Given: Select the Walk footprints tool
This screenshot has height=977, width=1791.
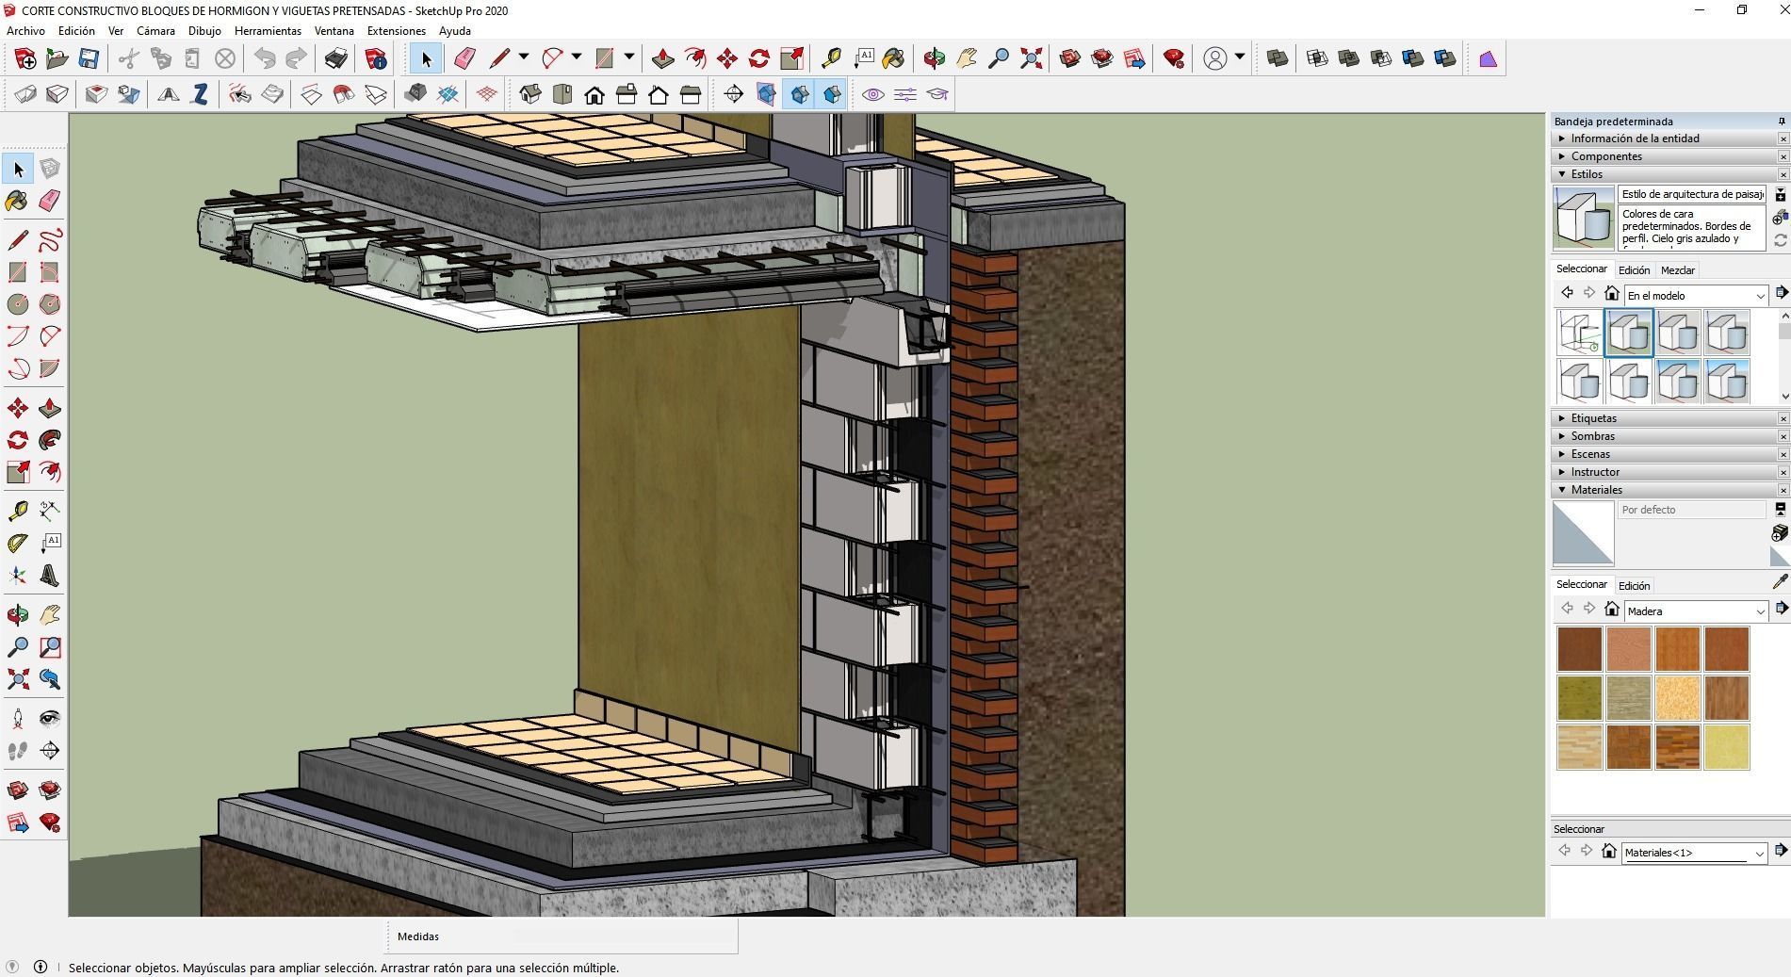Looking at the screenshot, I should tap(18, 751).
